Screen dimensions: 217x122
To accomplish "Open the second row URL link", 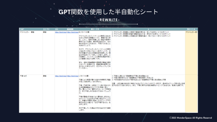I will point(61,76).
